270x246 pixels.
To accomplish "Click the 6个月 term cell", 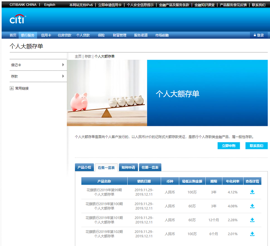I will (x=214, y=234).
